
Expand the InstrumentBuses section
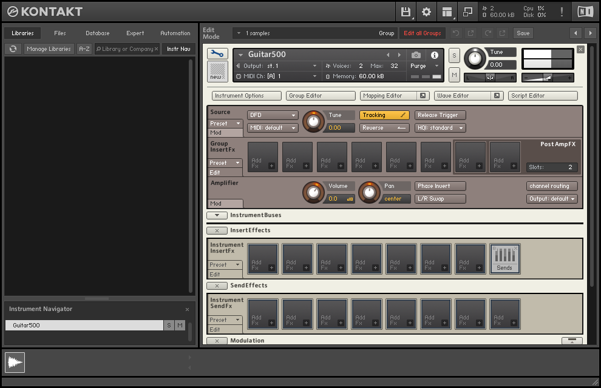(x=217, y=215)
